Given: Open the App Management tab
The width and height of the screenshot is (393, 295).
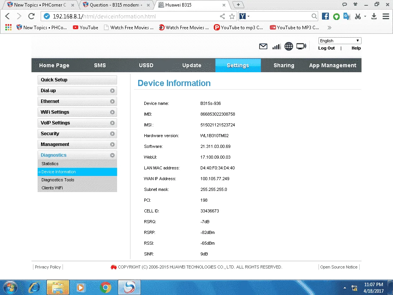Looking at the screenshot, I should [333, 65].
